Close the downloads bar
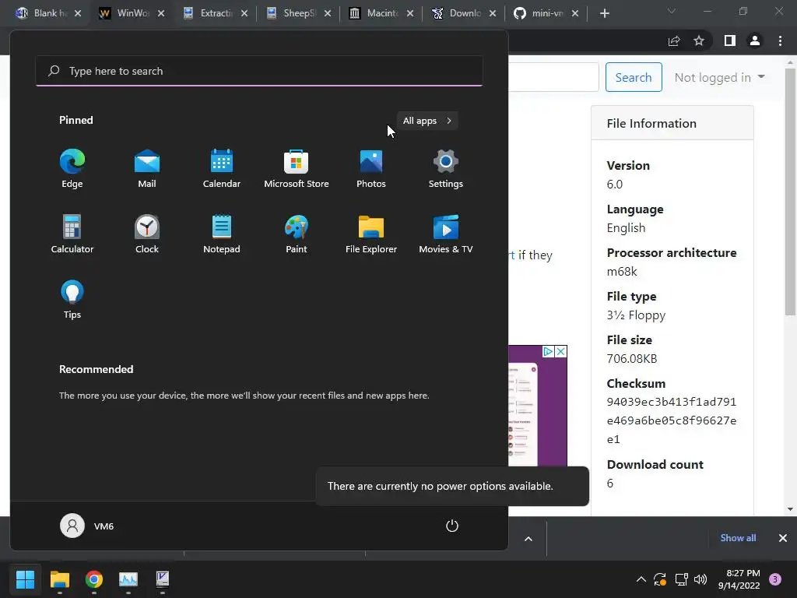The image size is (797, 598). pos(783,538)
